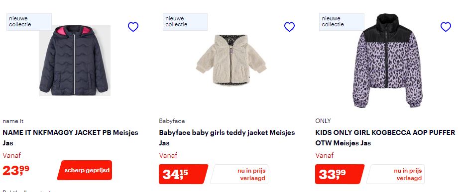Open the purple leopard puffer image
The height and width of the screenshot is (192, 459).
[387, 61]
